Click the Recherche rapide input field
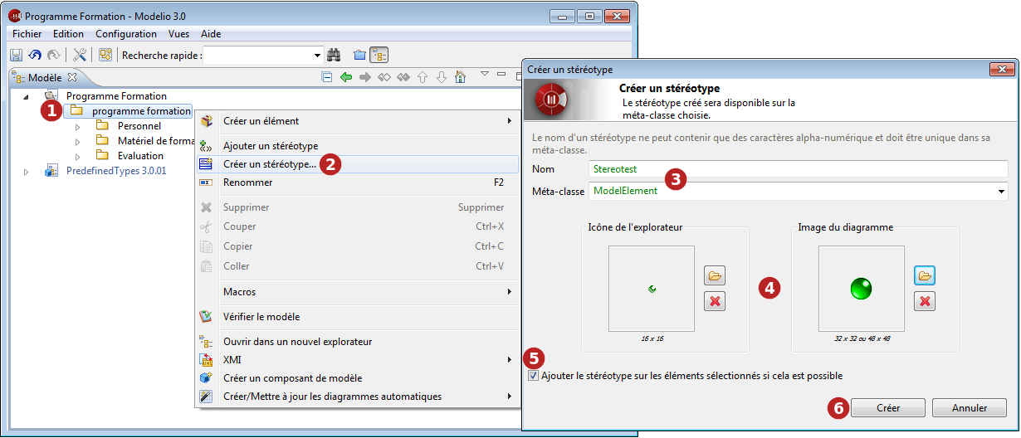This screenshot has height=438, width=1021. point(263,56)
